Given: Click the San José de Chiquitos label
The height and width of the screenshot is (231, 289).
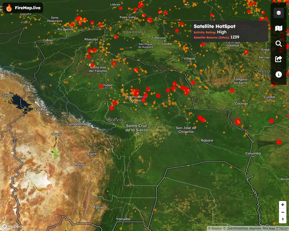Looking at the screenshot, I should point(186,130).
